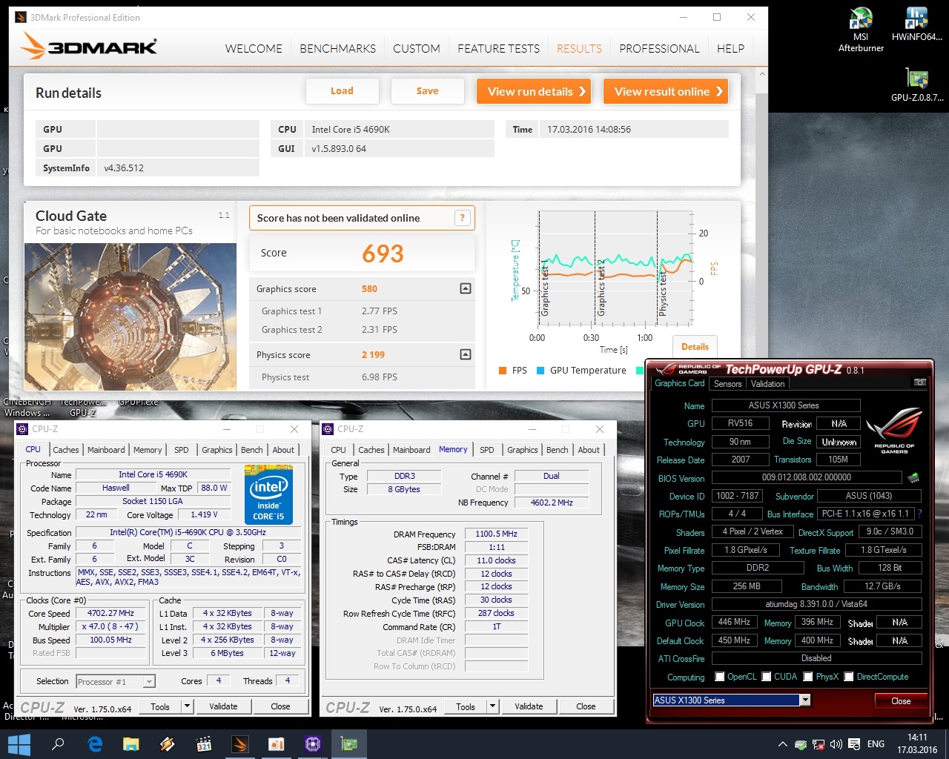The width and height of the screenshot is (949, 759).
Task: Click View result online button
Action: click(666, 91)
